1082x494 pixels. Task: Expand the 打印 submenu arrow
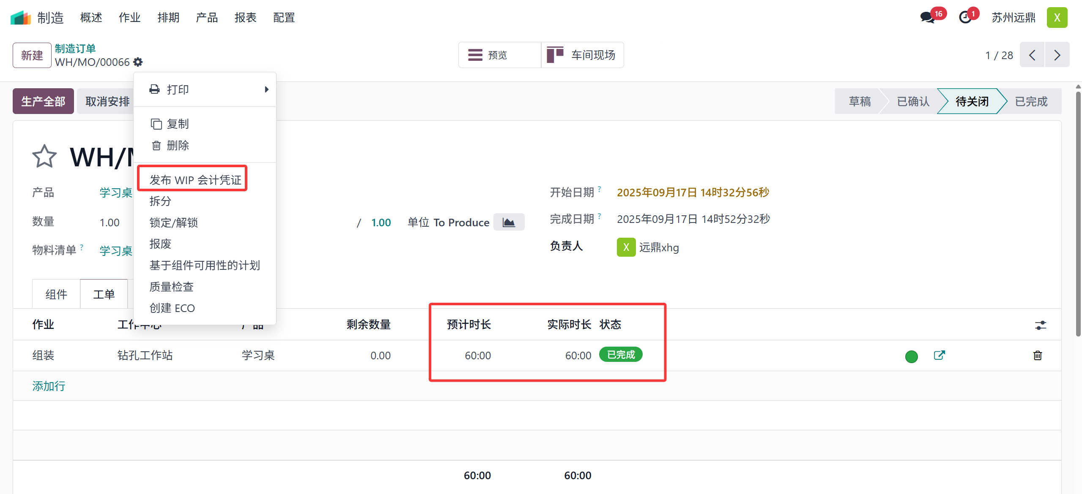[x=266, y=90]
